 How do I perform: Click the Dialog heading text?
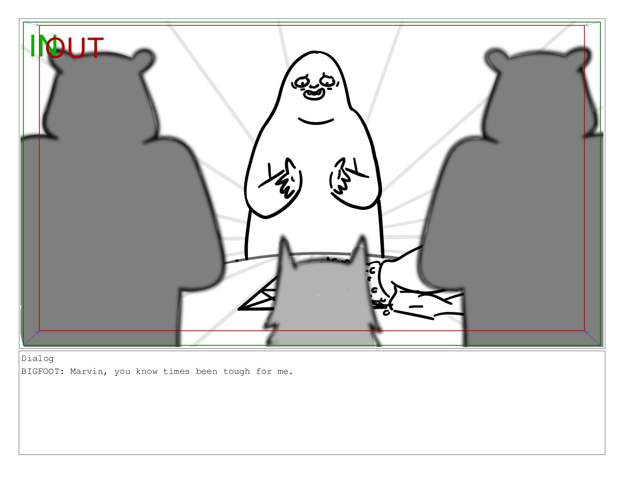tap(37, 358)
